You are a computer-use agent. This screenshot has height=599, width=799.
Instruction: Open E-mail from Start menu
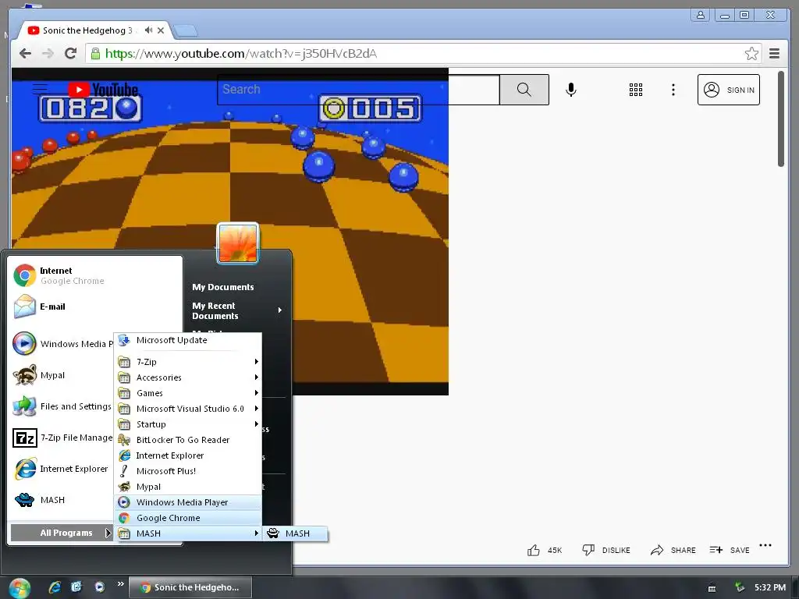[94, 307]
